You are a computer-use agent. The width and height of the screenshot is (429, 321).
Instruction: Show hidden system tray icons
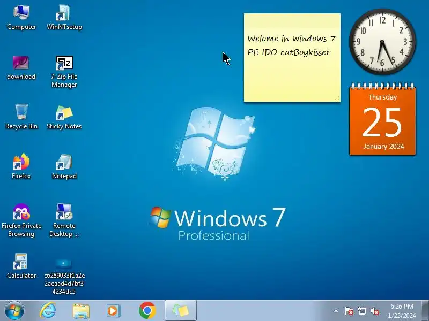336,311
